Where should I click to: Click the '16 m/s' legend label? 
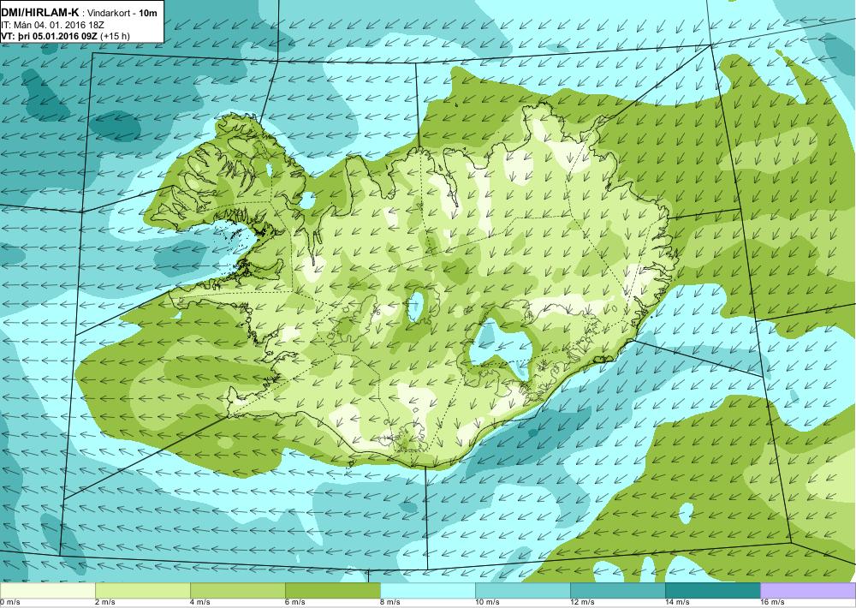tap(772, 603)
